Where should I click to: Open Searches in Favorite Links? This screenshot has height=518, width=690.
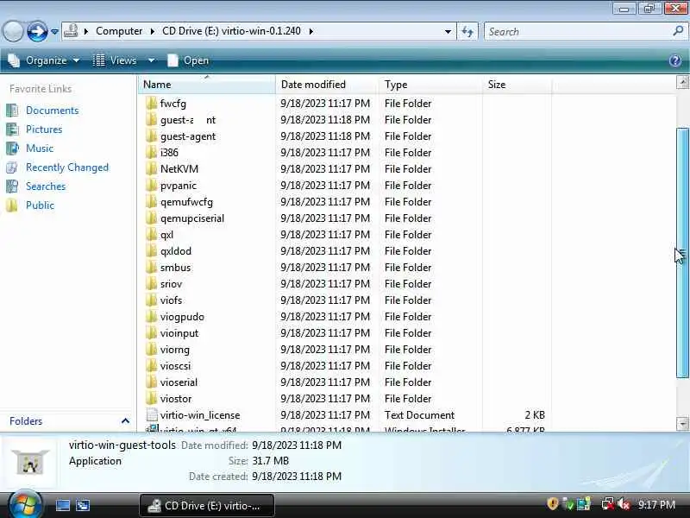click(x=46, y=186)
